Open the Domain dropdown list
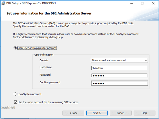Screen dimensions: 159x119 (x=119, y=60)
